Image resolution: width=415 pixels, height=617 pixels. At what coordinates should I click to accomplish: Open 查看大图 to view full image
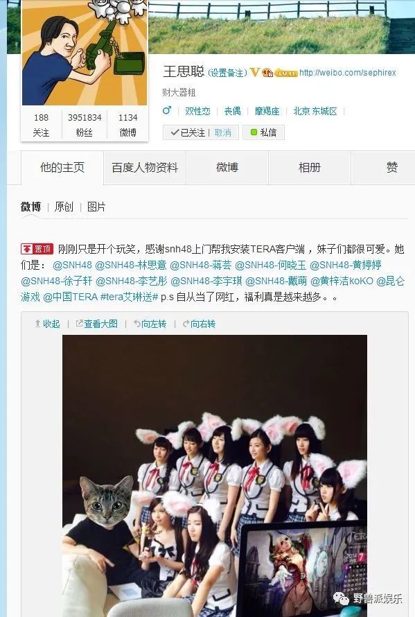pos(97,324)
